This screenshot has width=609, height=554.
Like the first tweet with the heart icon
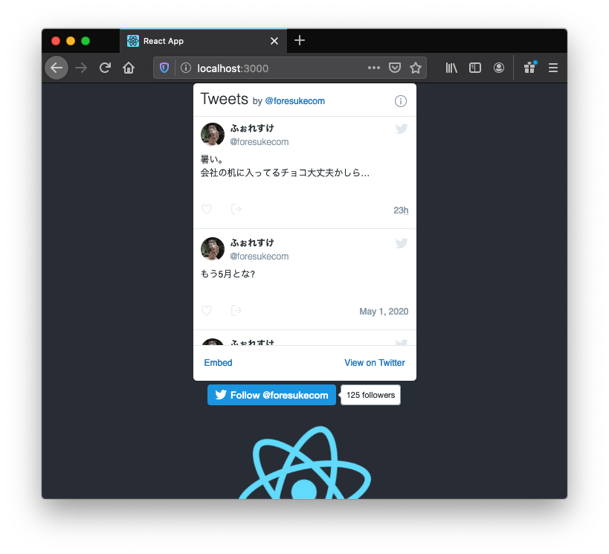pos(207,209)
